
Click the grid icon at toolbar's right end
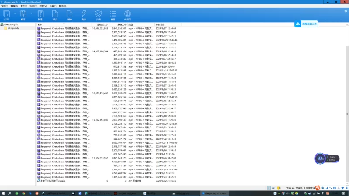click(346, 11)
